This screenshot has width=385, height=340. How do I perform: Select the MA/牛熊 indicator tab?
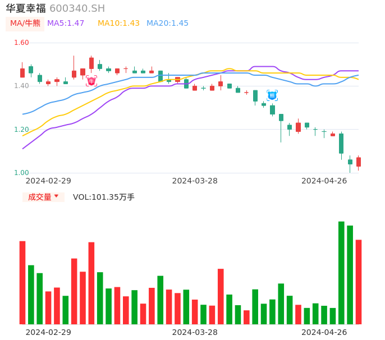tap(25, 24)
